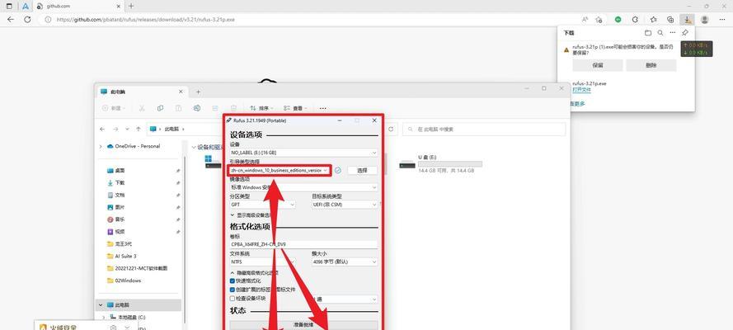Open the Favorites list icon in Edge
Viewport: 733px width, 330px height.
click(654, 20)
